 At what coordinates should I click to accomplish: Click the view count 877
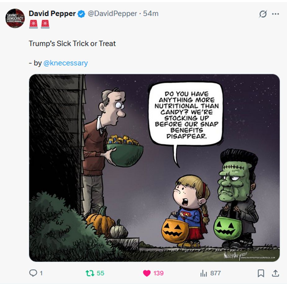[216, 273]
